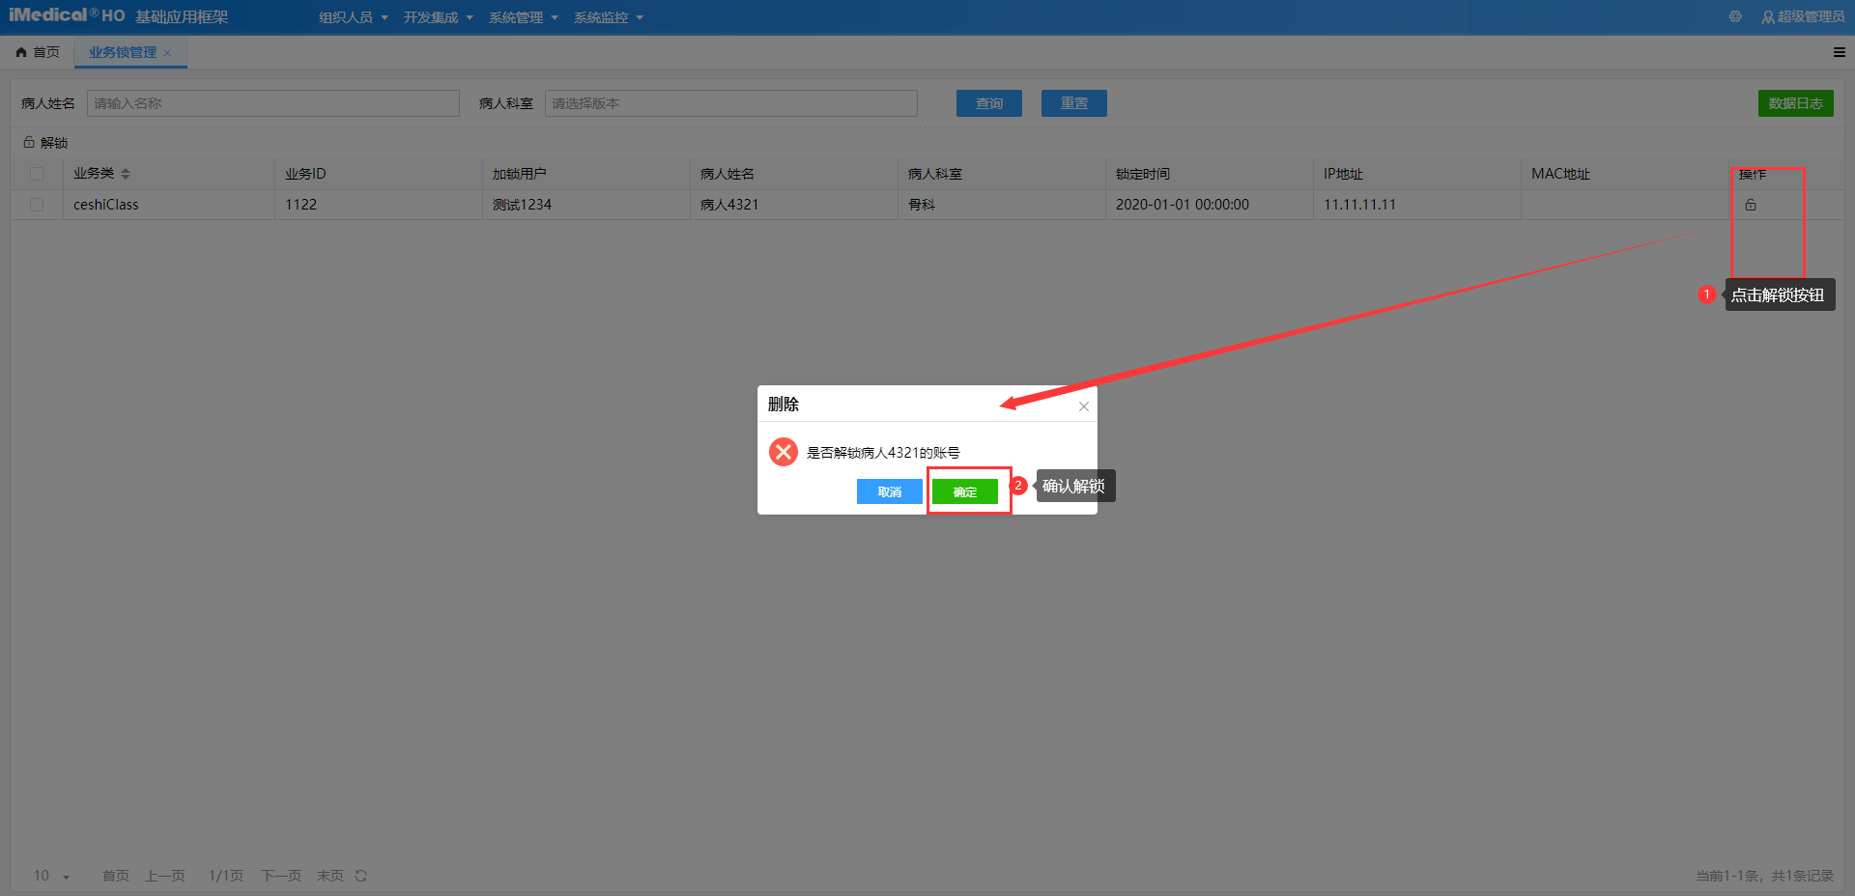Open the 系统监控 menu
This screenshot has height=896, width=1855.
[608, 17]
